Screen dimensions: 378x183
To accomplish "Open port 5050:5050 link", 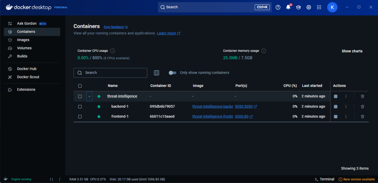I will 246,106.
